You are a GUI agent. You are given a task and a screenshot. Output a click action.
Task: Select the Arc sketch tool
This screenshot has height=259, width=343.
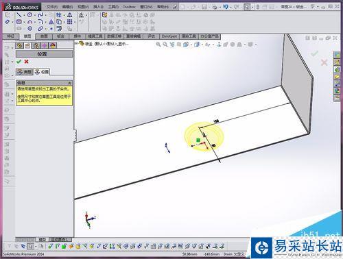pos(29,22)
